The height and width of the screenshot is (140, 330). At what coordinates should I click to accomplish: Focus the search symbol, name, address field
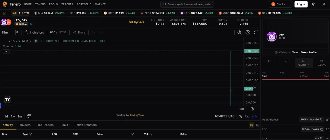187,4
